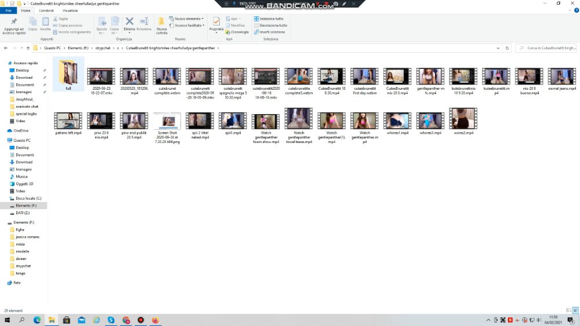Click the search field Cerca in folder
The width and height of the screenshot is (580, 326).
click(546, 48)
